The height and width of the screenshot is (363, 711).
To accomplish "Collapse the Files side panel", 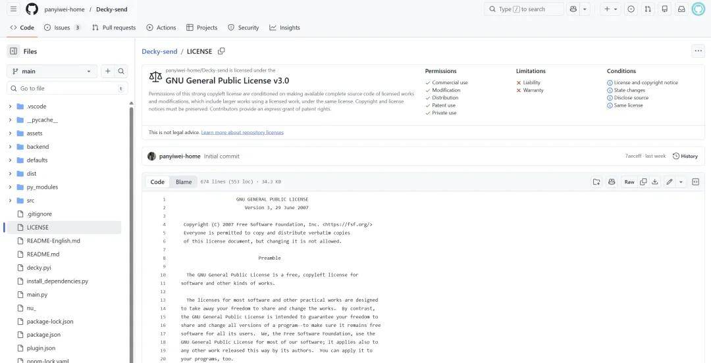I will (x=13, y=51).
